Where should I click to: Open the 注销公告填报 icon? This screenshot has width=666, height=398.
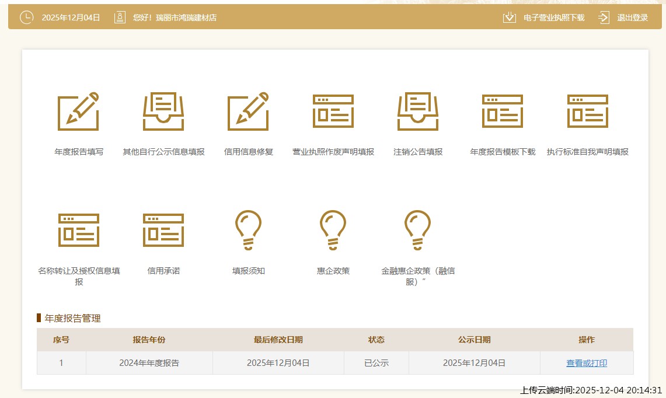(x=418, y=111)
